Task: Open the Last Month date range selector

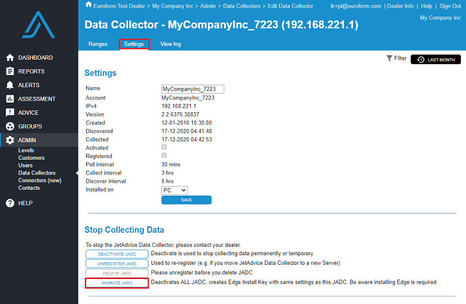Action: pos(436,60)
